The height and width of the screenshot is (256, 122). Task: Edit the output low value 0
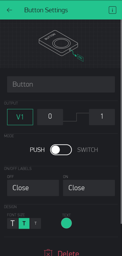[50, 117]
